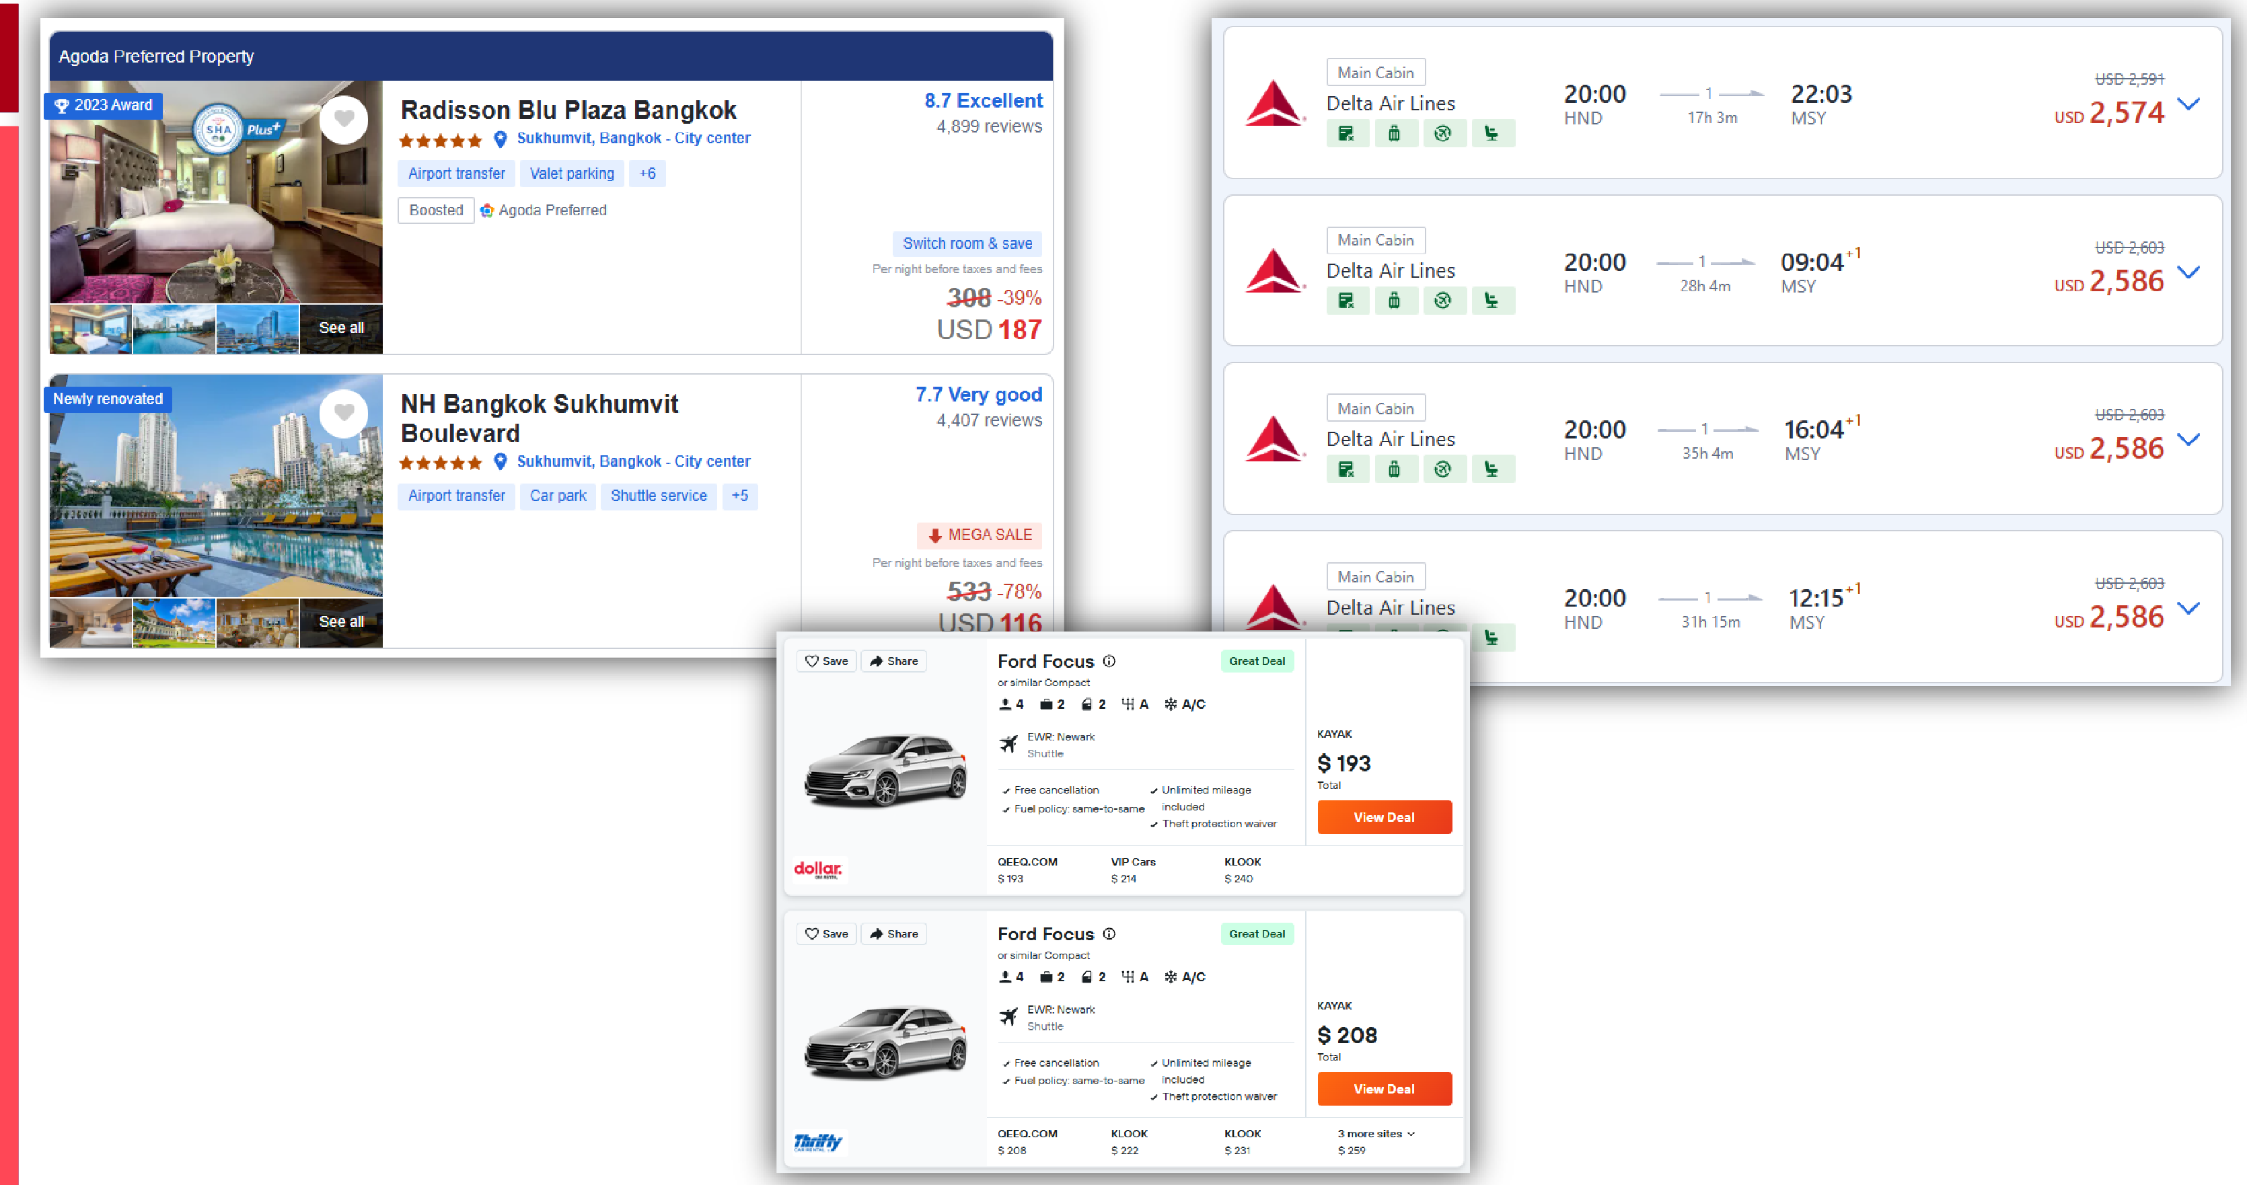The height and width of the screenshot is (1185, 2247).
Task: Click the Switch room & save badge
Action: (967, 243)
